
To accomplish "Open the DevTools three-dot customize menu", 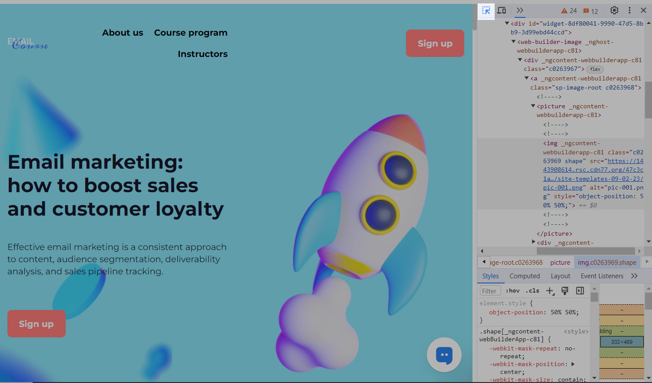I will 629,10.
